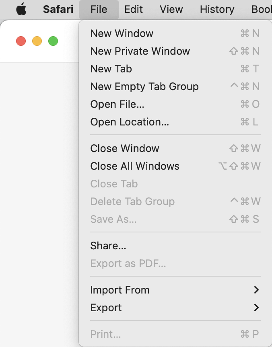Image resolution: width=272 pixels, height=347 pixels.
Task: Select New Empty Tab Group
Action: coord(144,86)
